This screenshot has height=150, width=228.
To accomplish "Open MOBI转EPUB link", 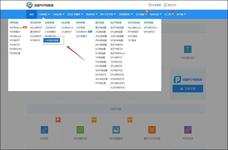I will 117,79.
